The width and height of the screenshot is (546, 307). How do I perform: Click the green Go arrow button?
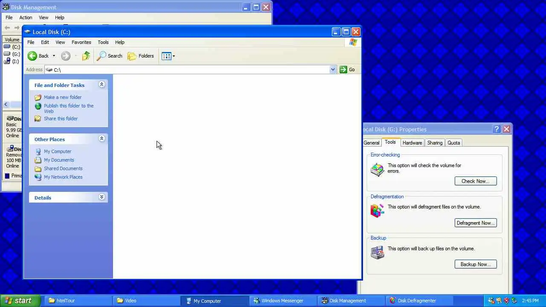coord(343,70)
